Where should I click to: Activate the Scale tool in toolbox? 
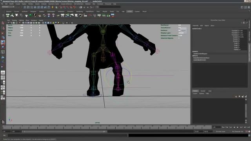(3, 47)
